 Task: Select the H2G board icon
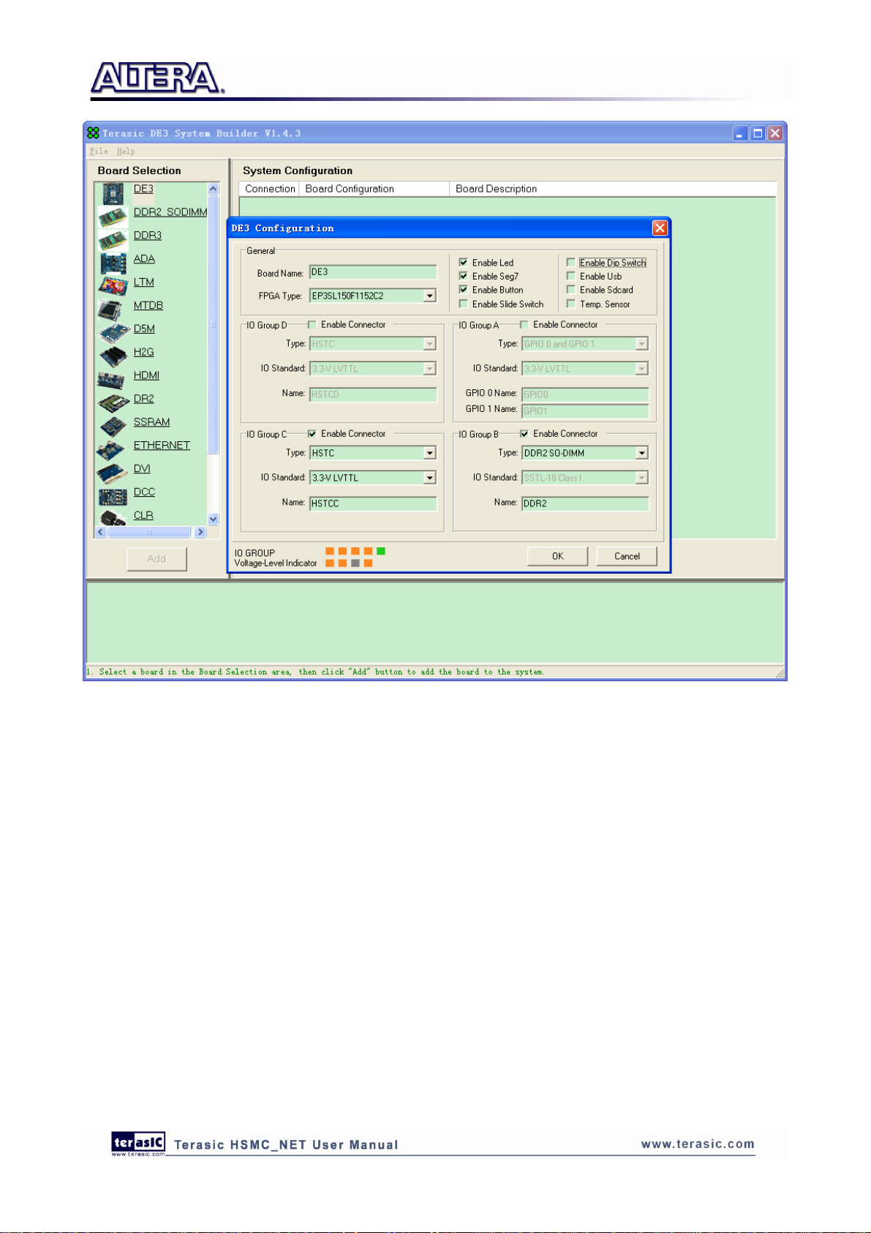(x=113, y=356)
